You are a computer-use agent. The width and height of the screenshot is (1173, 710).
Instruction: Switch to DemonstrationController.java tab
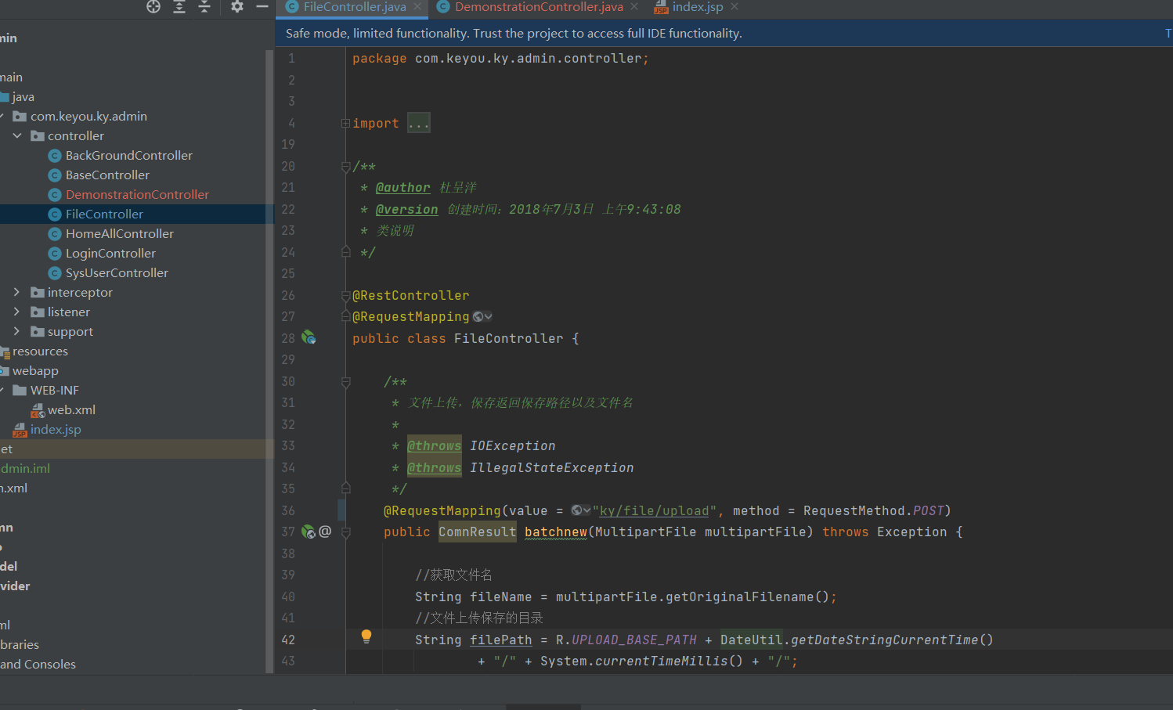coord(539,7)
